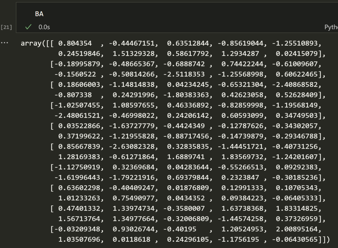Click the value 0.03522866
Image resolution: width=338 pixels, height=248 pixels.
click(79, 126)
